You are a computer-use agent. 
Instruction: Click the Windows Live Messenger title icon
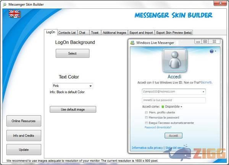click(x=132, y=43)
